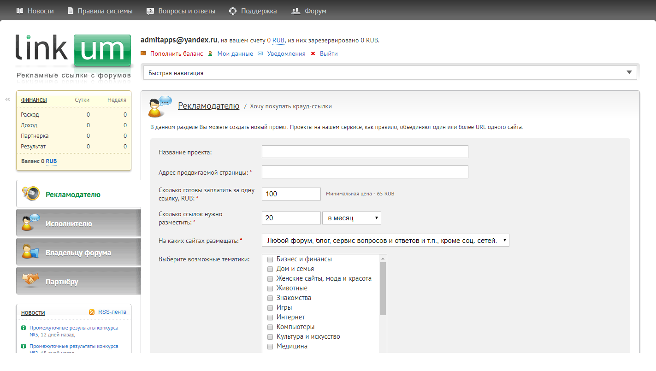The height and width of the screenshot is (371, 656).
Task: Focus the Название проекта input field
Action: (365, 152)
